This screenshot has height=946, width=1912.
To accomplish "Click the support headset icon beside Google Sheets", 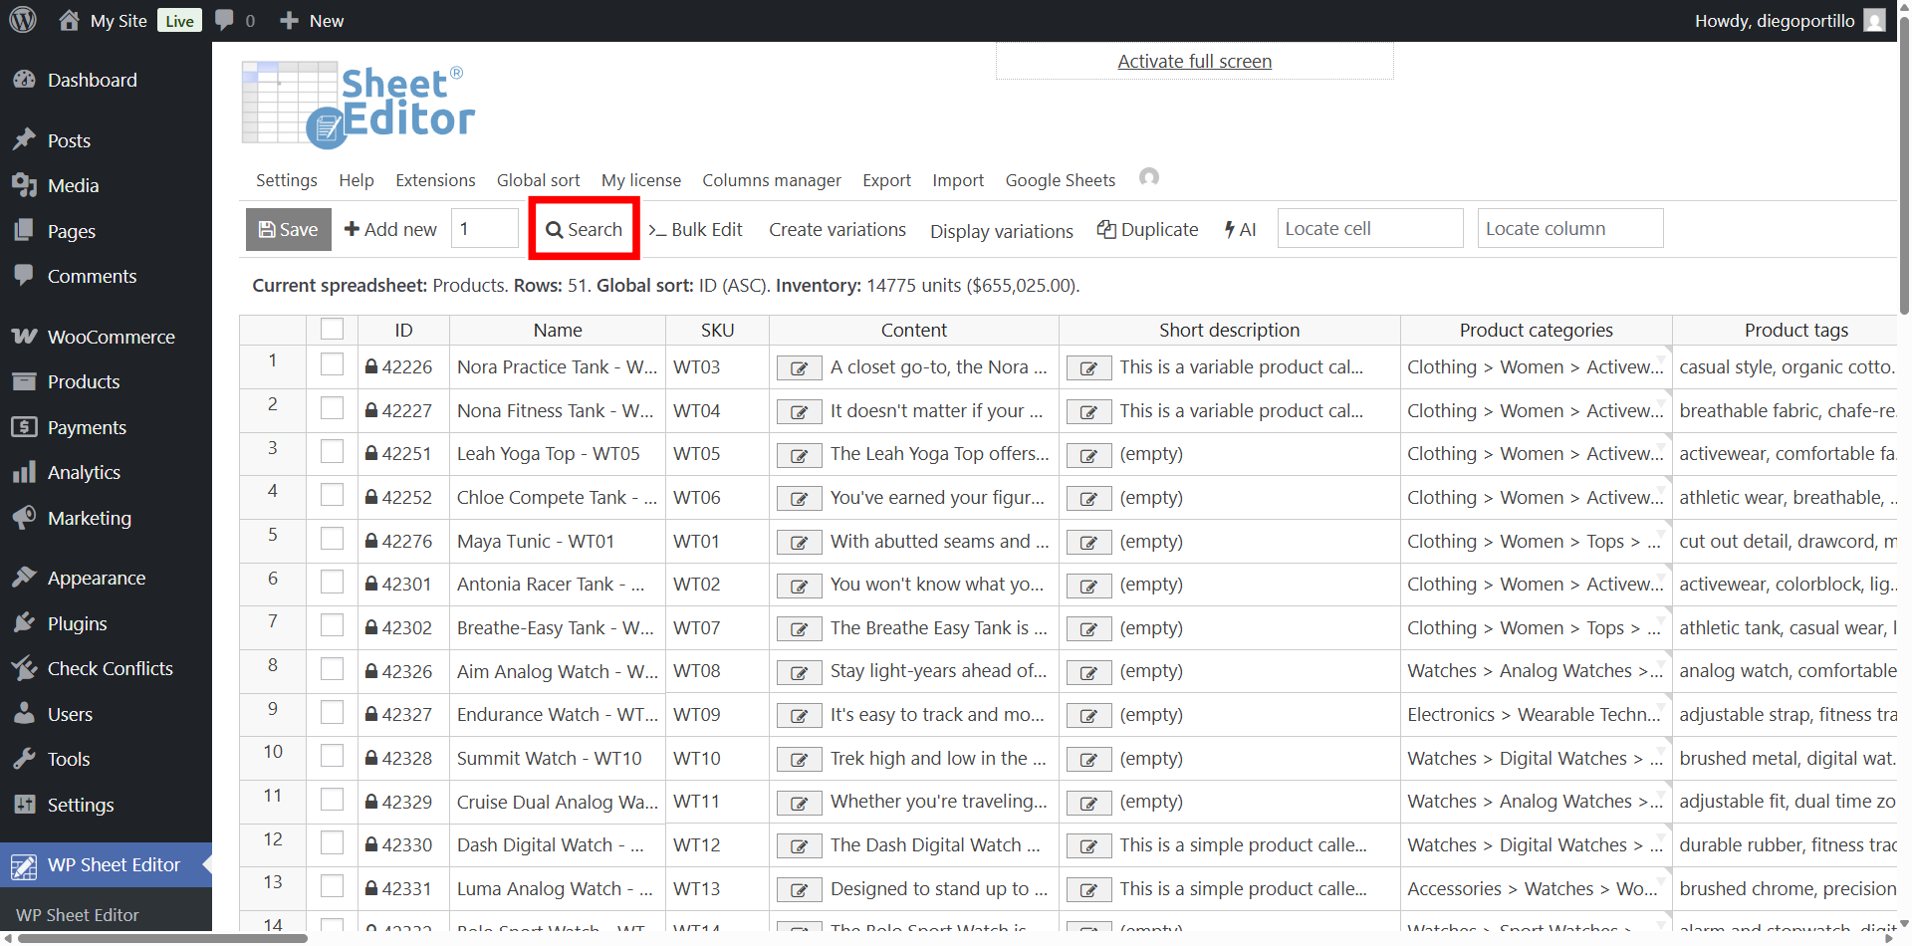I will 1148,177.
